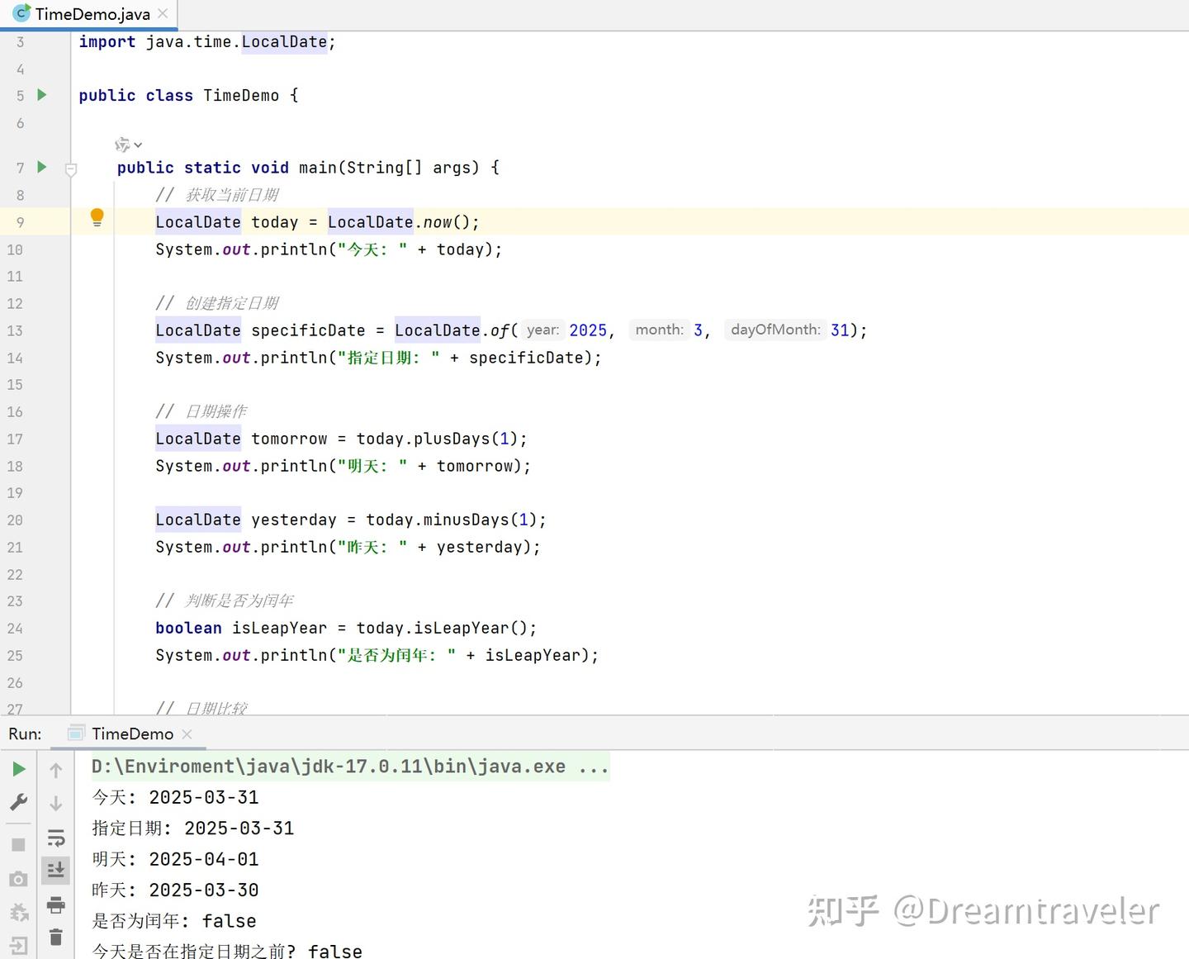Screen dimensions: 1189x959
Task: Click line number 13 in the gutter
Action: pyautogui.click(x=15, y=330)
